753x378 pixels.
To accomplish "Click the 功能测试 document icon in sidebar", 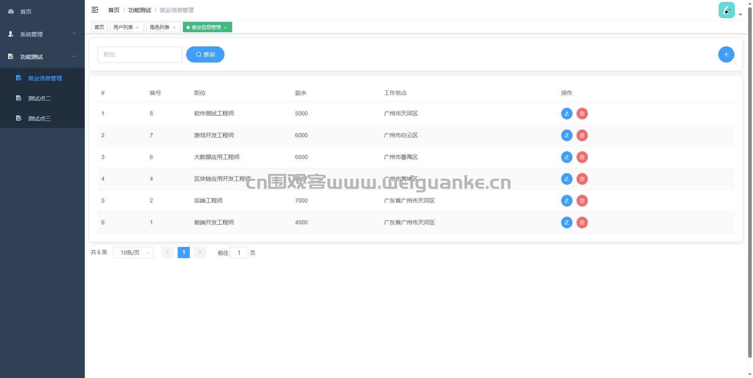I will click(11, 56).
